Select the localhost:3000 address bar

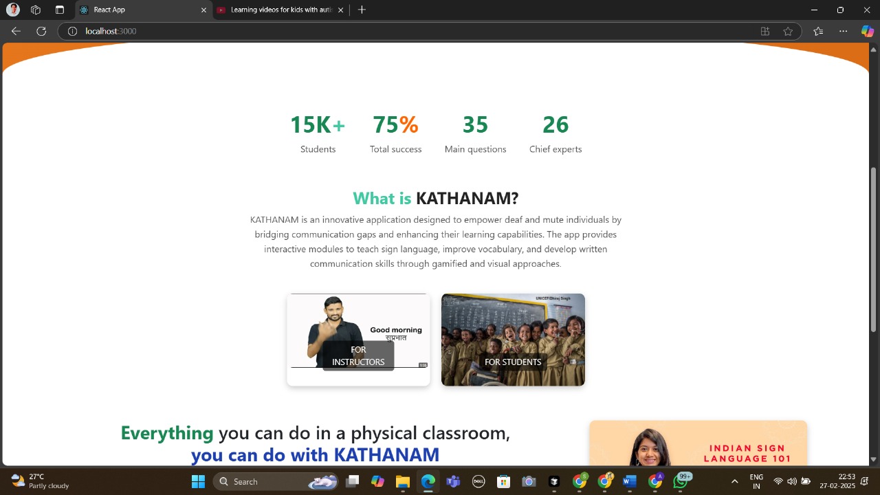click(x=430, y=31)
